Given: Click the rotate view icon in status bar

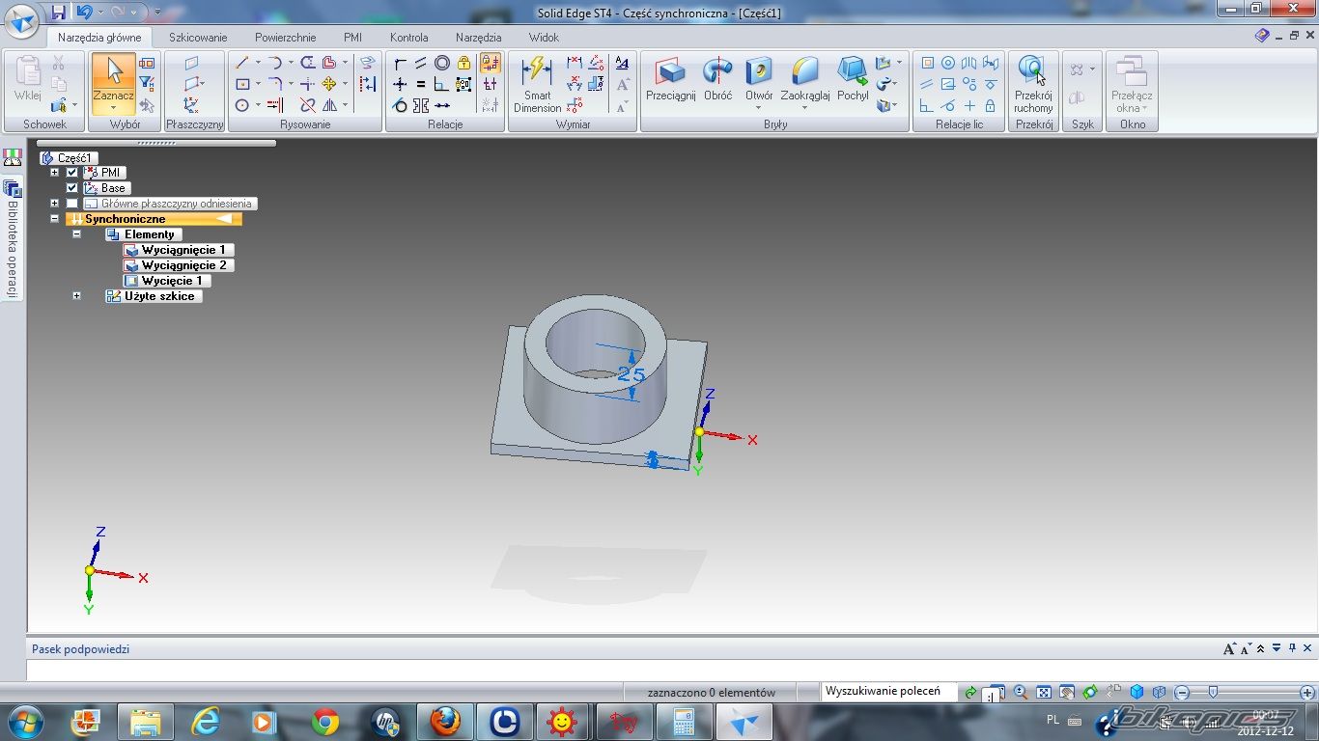Looking at the screenshot, I should [1090, 693].
